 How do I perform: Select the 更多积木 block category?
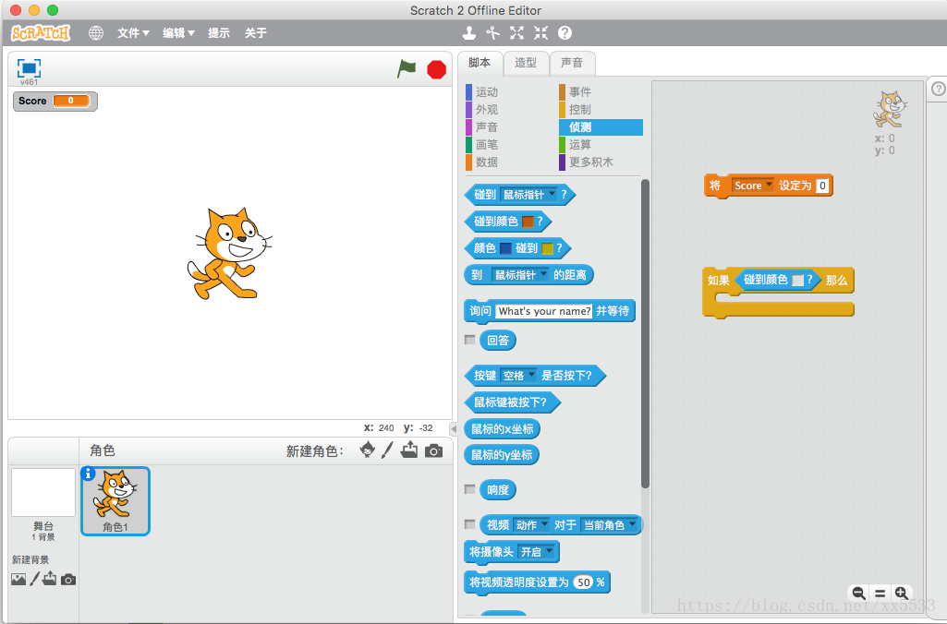point(586,162)
